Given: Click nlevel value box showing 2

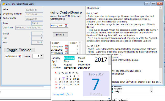Looking at the screenshot, I should (x=36, y=56).
